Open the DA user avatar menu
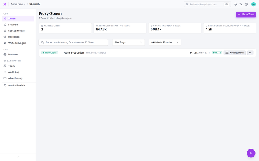Viewport: 259px width, 161px height. tap(253, 4)
